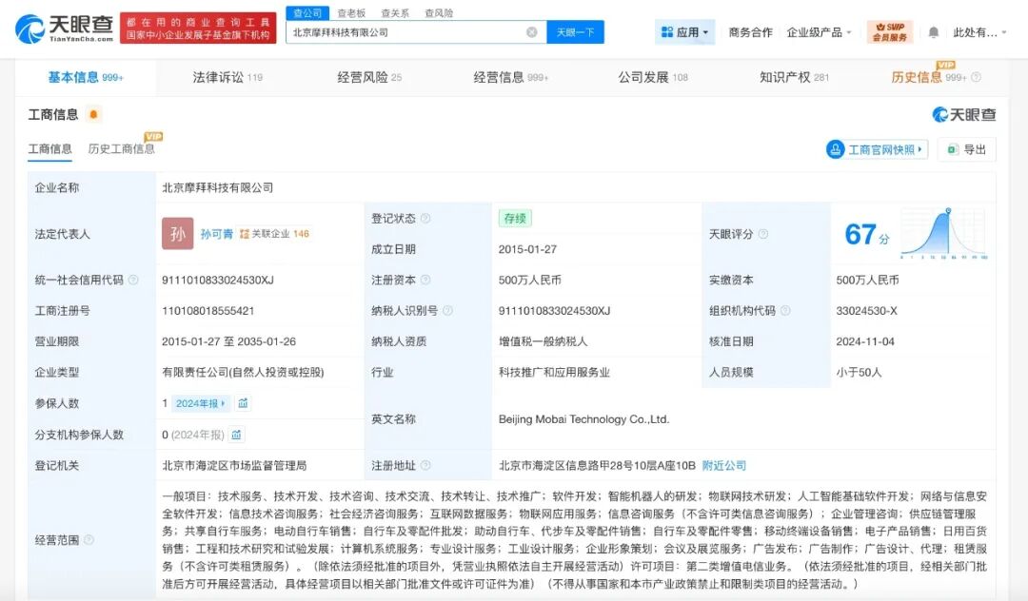Switch to the 经营信息 tab

point(511,77)
